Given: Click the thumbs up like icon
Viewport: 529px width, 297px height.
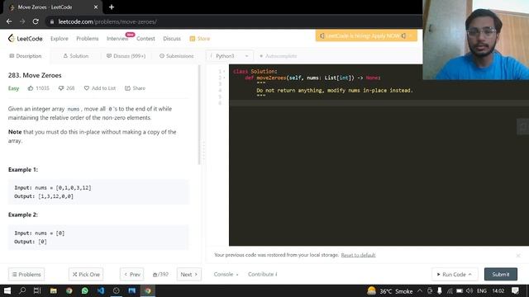Looking at the screenshot, I should tap(31, 88).
